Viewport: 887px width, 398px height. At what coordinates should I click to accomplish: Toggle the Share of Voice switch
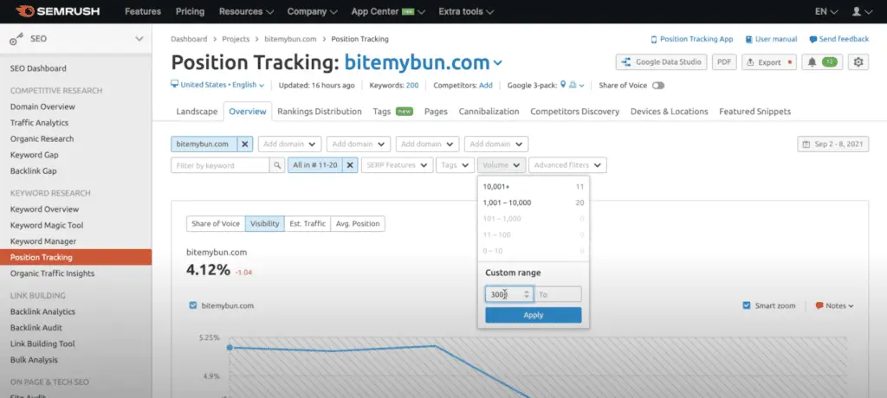coord(658,86)
